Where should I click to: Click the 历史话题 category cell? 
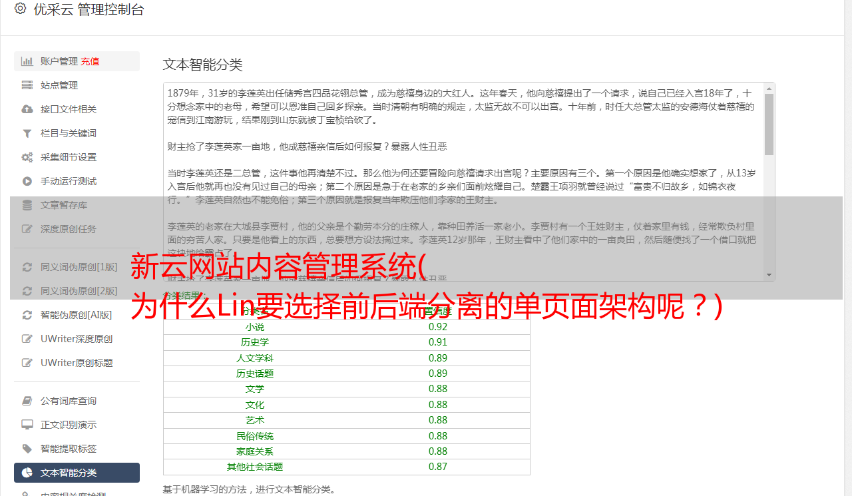click(254, 373)
